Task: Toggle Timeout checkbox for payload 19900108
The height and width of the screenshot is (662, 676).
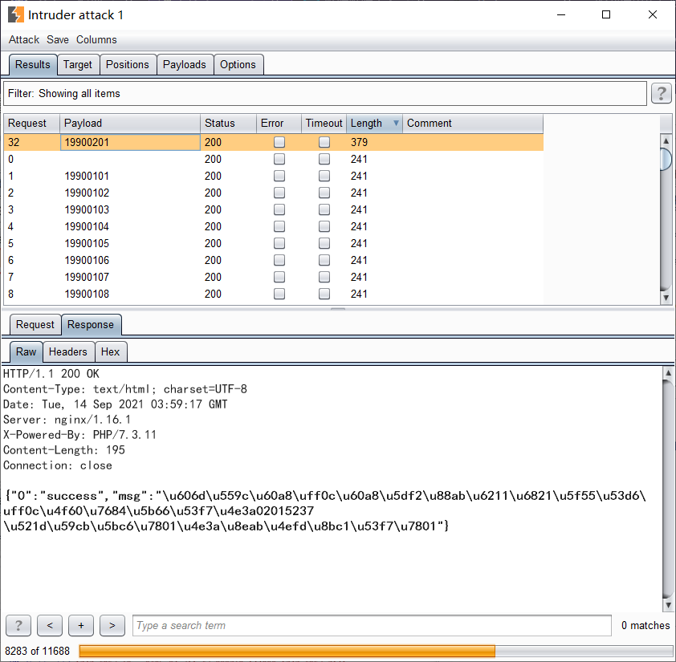Action: click(324, 294)
